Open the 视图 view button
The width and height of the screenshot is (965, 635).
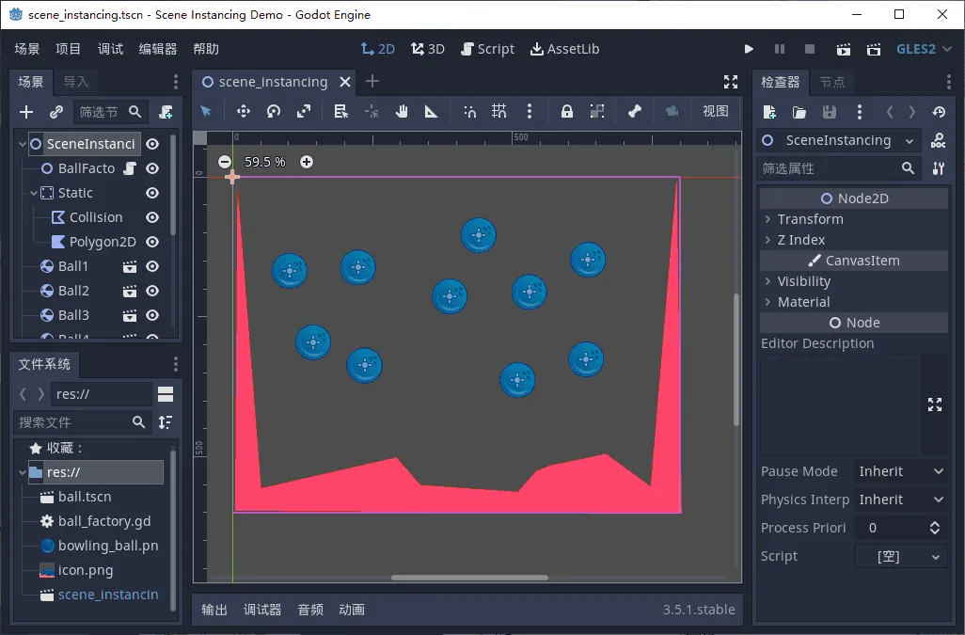715,111
